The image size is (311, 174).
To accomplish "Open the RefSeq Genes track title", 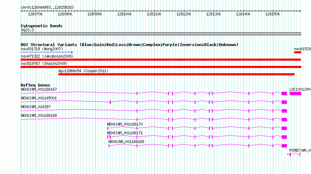I will click(36, 85).
